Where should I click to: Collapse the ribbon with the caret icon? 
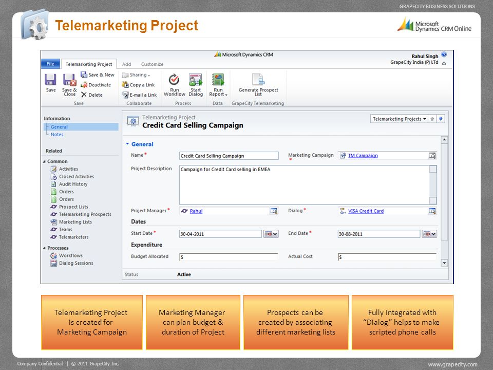click(444, 63)
